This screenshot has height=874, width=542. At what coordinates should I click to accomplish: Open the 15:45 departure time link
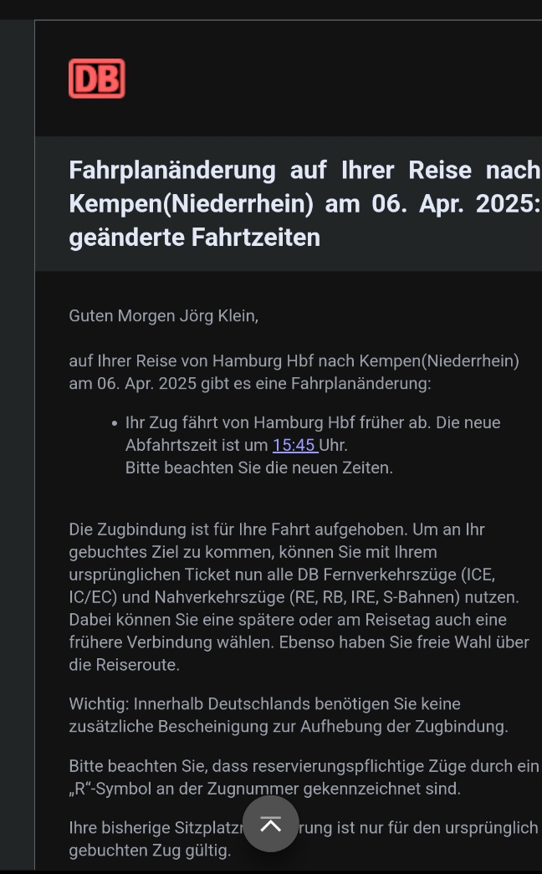click(295, 445)
